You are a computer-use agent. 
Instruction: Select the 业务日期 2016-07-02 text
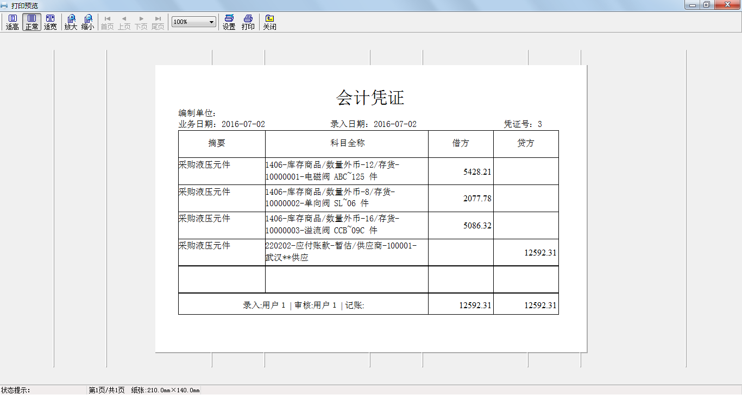point(222,124)
